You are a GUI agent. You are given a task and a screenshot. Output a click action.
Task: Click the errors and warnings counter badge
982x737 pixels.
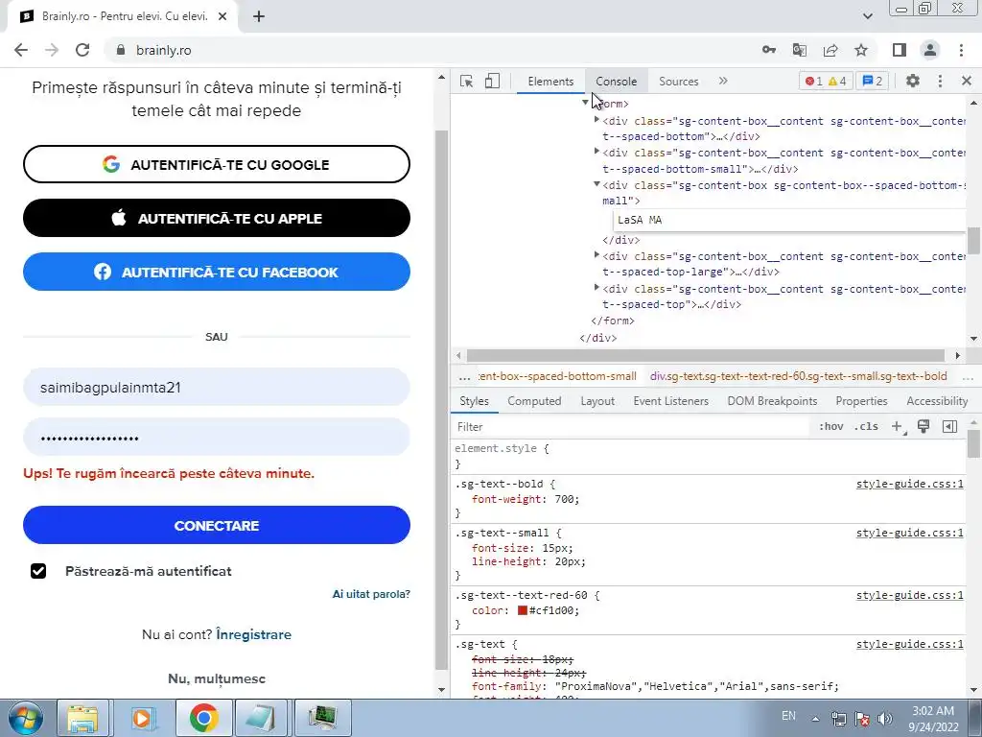click(x=826, y=81)
